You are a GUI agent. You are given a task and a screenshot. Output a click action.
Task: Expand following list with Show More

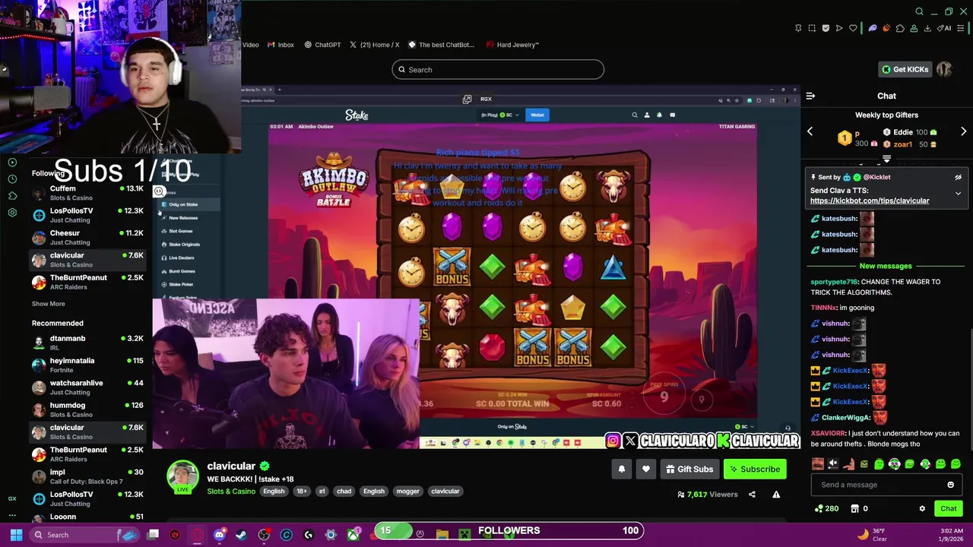(48, 304)
